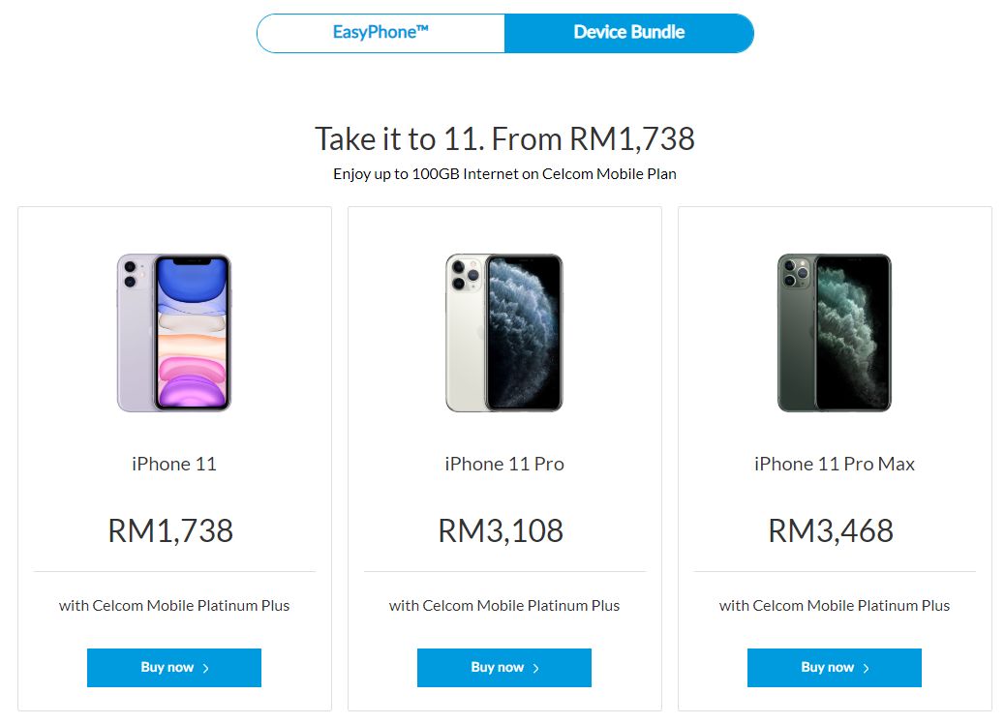
Task: Click the RM3,468 price text
Action: coord(831,530)
